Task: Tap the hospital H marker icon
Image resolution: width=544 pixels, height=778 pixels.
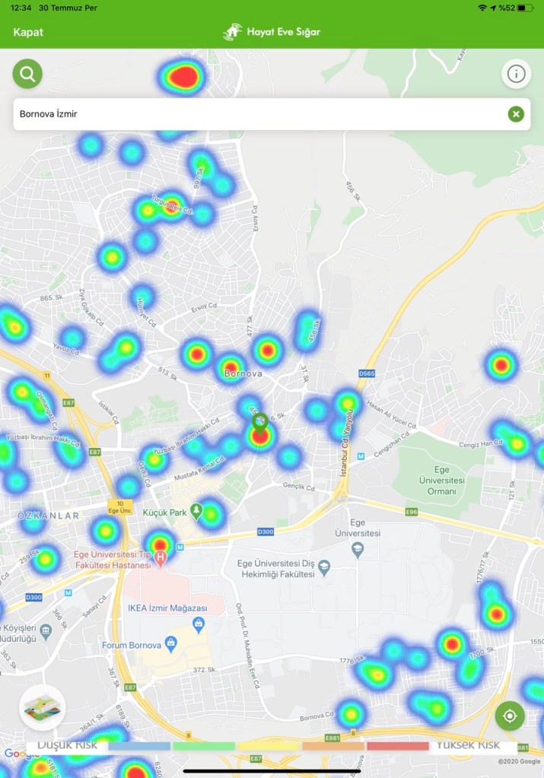Action: point(160,559)
